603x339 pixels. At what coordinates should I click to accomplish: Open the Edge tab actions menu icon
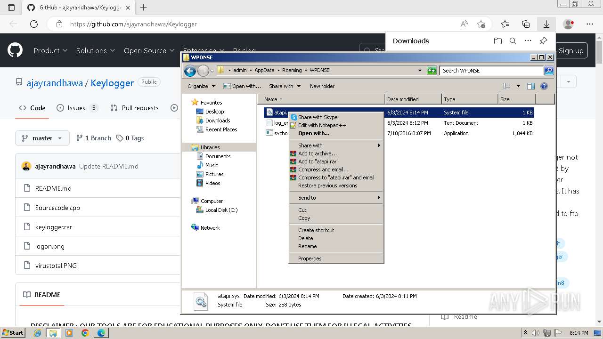[x=11, y=8]
